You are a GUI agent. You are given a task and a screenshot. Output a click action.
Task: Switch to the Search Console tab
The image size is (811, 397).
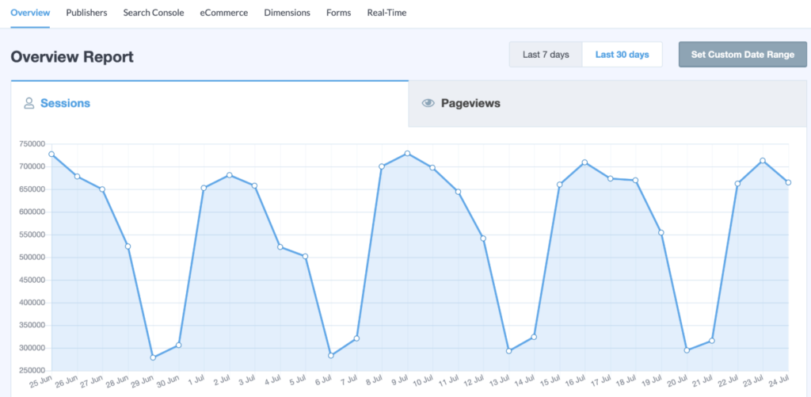point(154,13)
